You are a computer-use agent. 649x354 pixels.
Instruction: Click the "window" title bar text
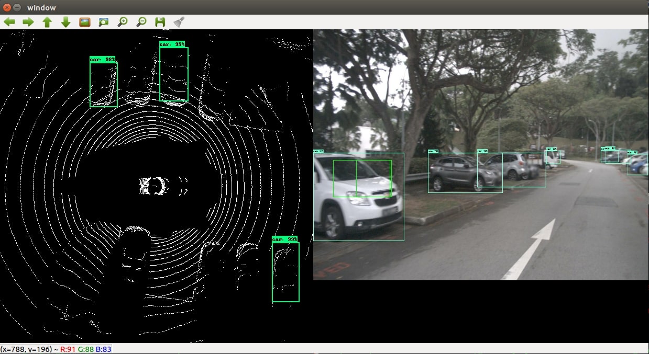41,7
